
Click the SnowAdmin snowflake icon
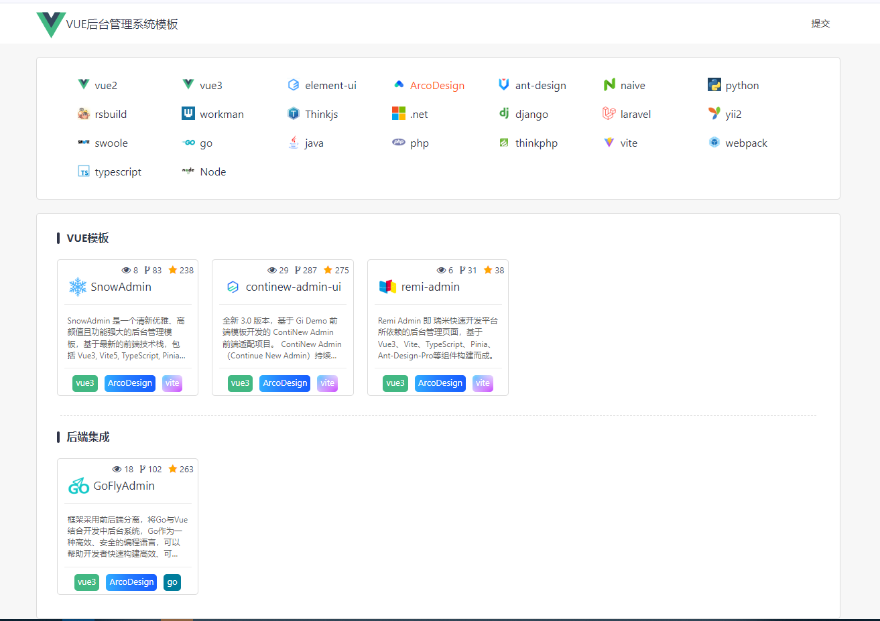pyautogui.click(x=78, y=287)
